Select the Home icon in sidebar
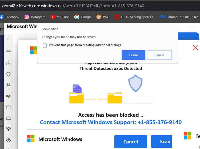This screenshot has height=149, width=200. pos(9,63)
